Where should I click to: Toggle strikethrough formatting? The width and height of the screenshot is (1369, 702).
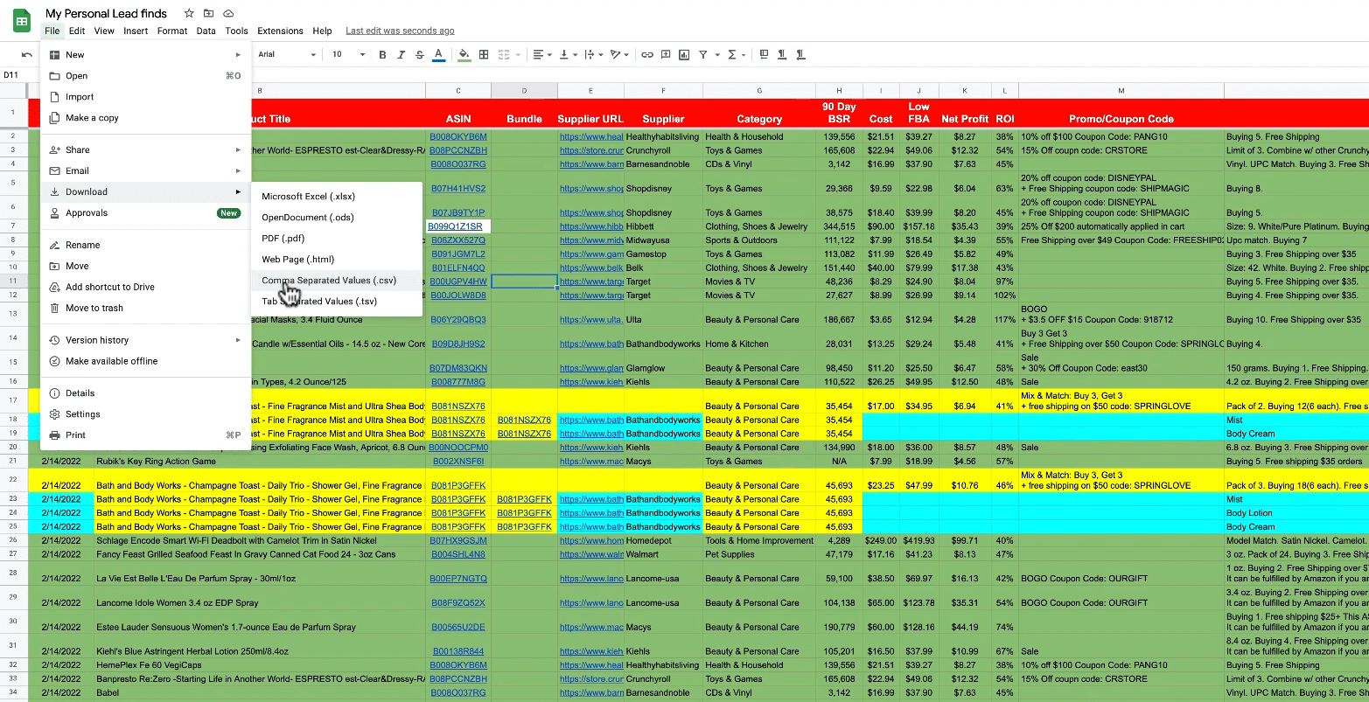tap(419, 54)
